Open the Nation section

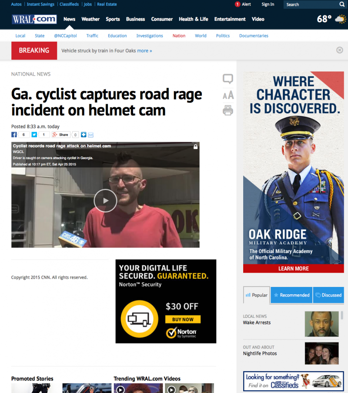coord(179,36)
